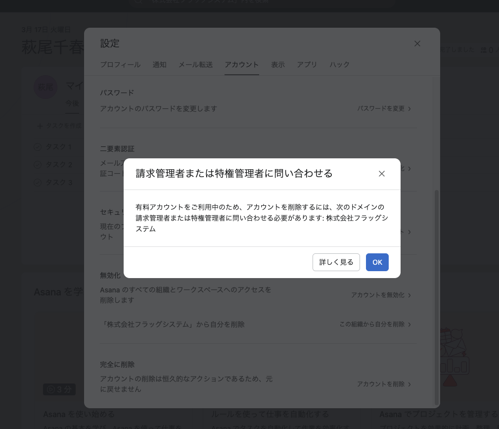
Task: Select the アカウント tab
Action: pos(241,65)
